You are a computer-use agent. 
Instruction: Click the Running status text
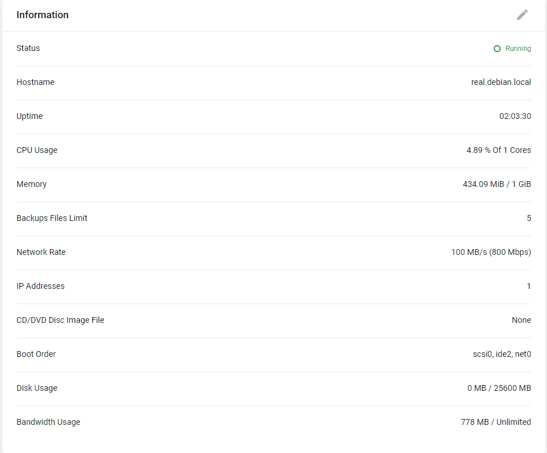[x=518, y=49]
